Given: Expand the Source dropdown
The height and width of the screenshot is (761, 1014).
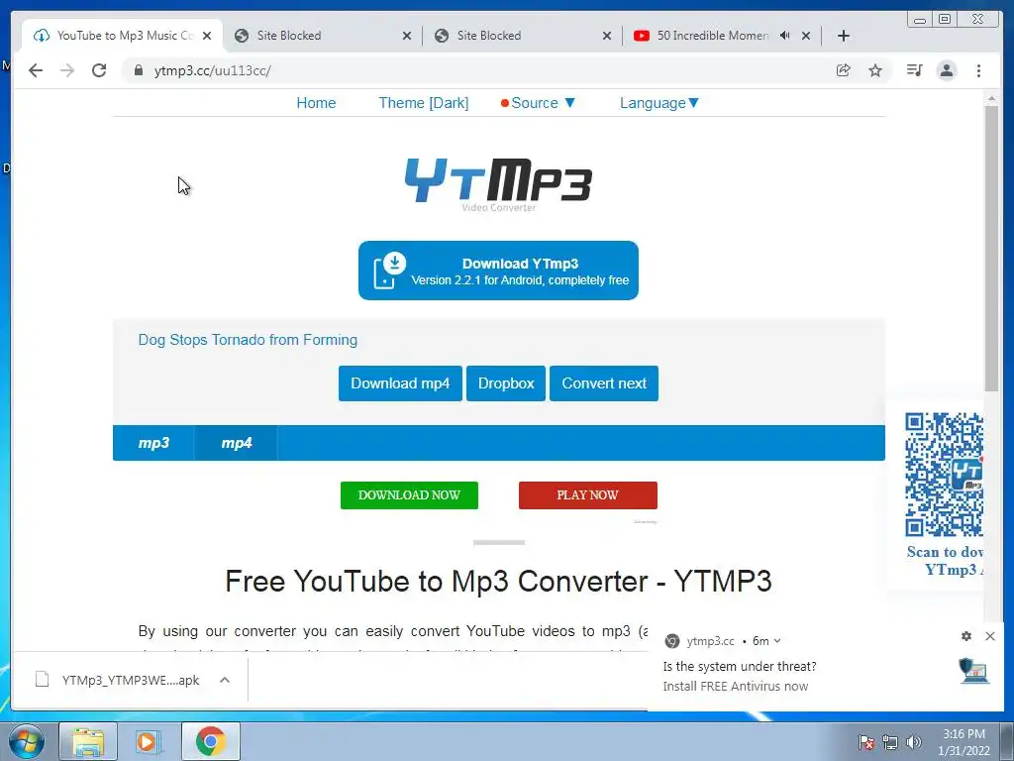Looking at the screenshot, I should tap(538, 103).
